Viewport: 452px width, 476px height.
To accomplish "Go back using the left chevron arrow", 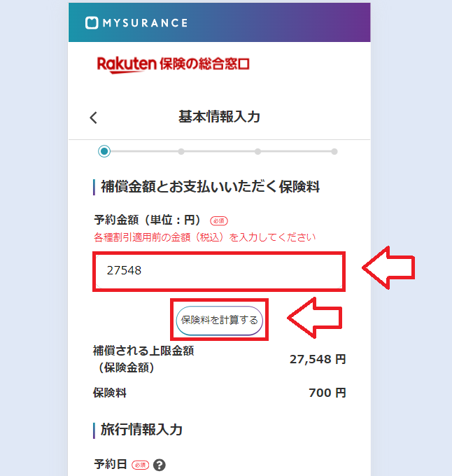I will tap(94, 118).
